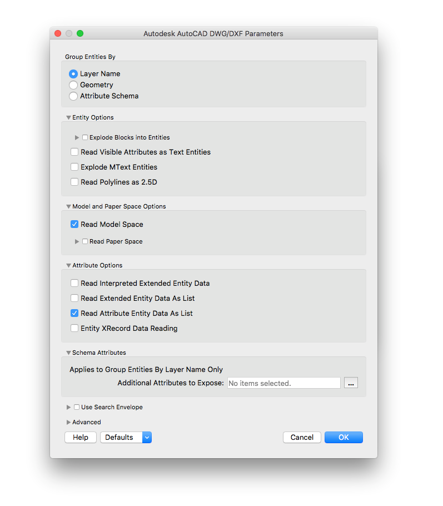Click the Additional Attributes to Expose field
This screenshot has height=506, width=443.
[x=283, y=383]
